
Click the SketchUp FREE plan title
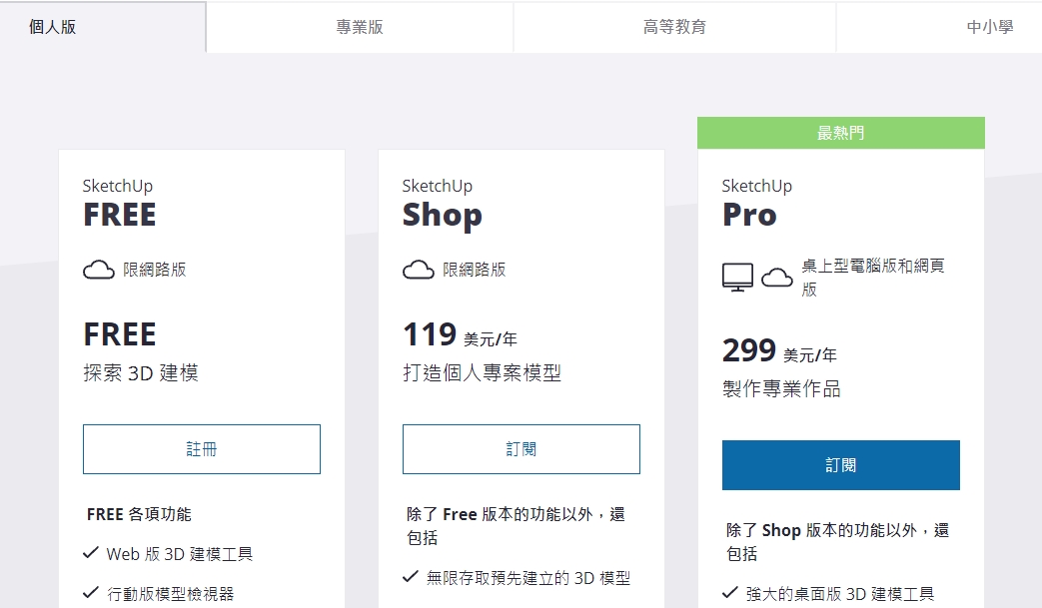120,204
